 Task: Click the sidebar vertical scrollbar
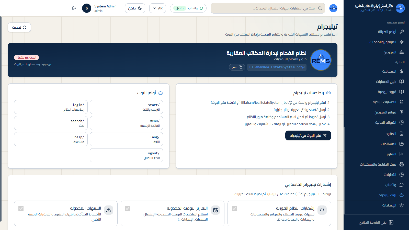pyautogui.click(x=344, y=170)
